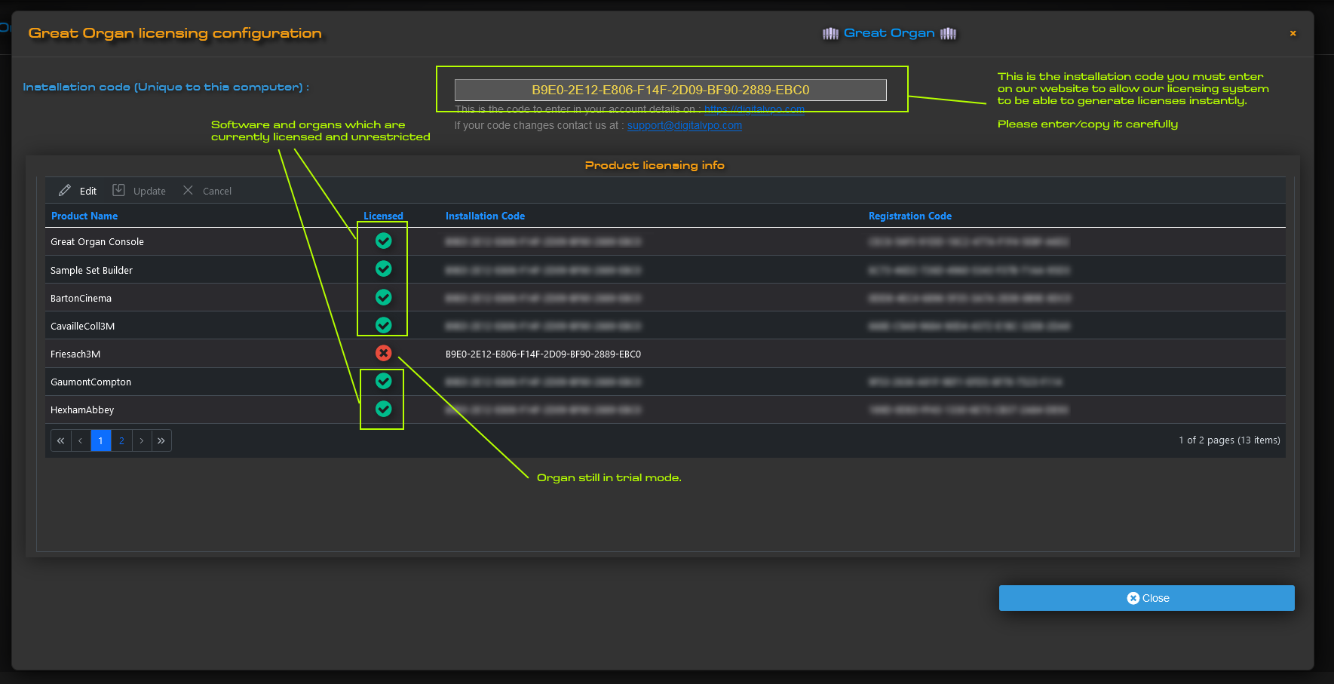Select page 1 in pager
The width and height of the screenshot is (1334, 684).
point(101,440)
